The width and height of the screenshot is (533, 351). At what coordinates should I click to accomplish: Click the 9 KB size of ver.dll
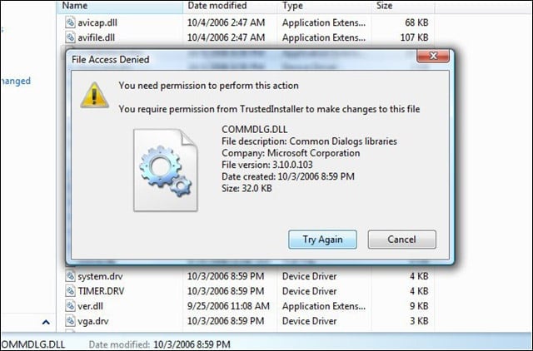(x=419, y=306)
